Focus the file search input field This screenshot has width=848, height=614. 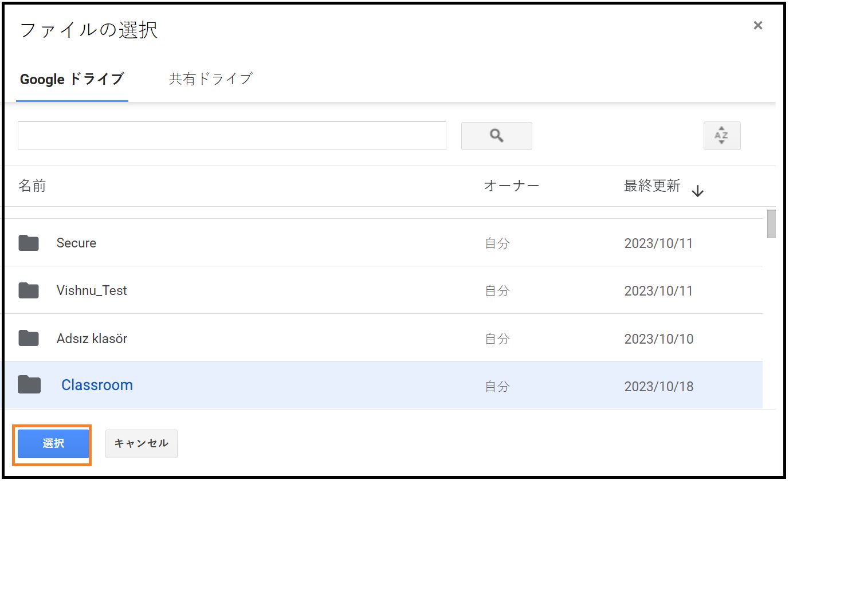coord(232,136)
